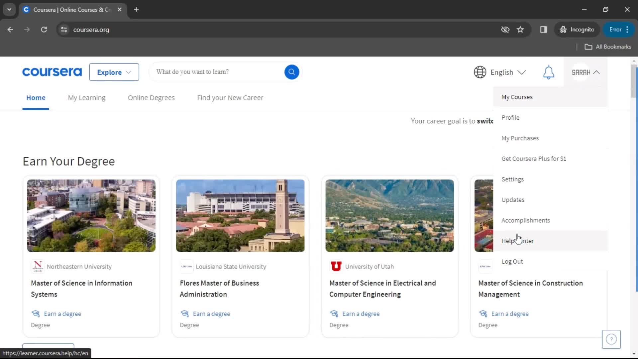The width and height of the screenshot is (638, 359).
Task: Click Get Coursera Plus for $1 link
Action: click(534, 158)
